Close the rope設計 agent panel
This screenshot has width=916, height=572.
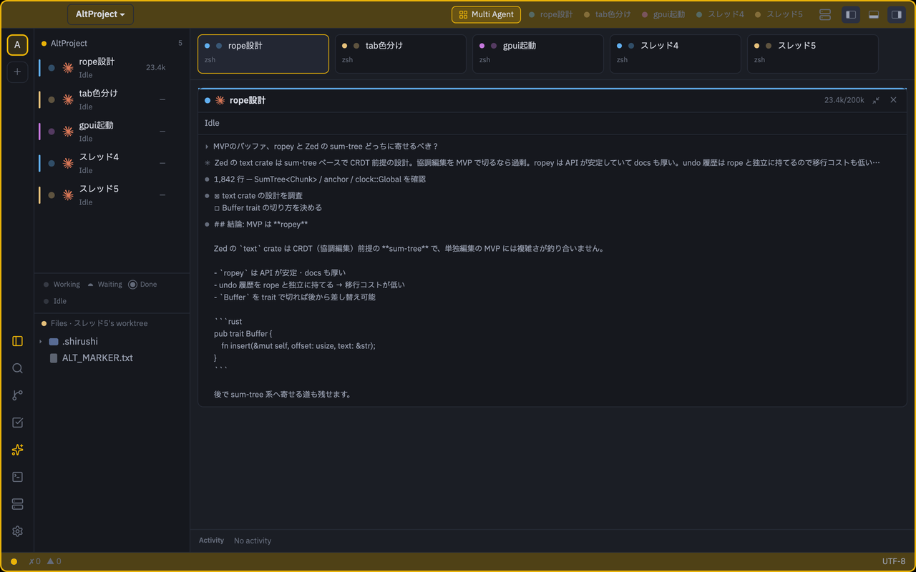click(x=893, y=100)
